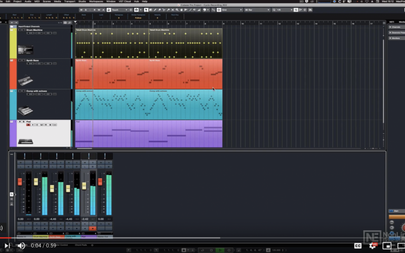Toggle closed captions with CC button
405x253 pixels.
click(358, 246)
